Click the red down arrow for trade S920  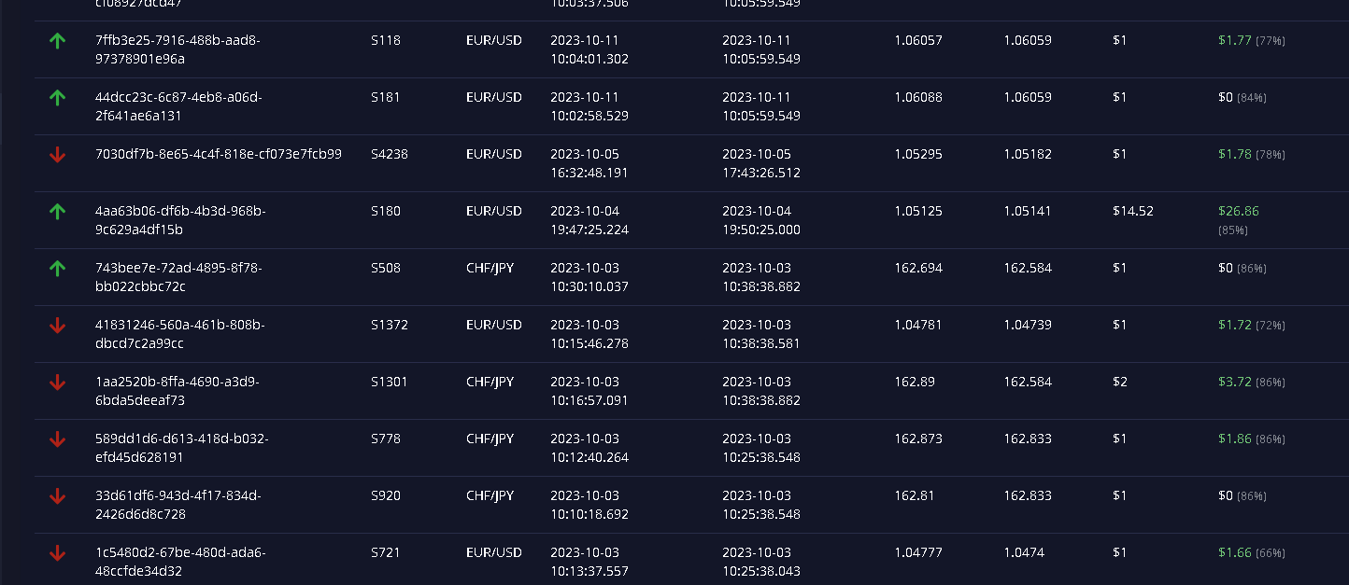tap(57, 496)
